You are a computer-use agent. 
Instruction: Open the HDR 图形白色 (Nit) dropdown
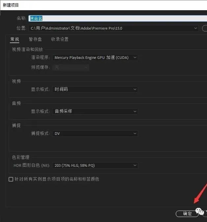point(95,165)
